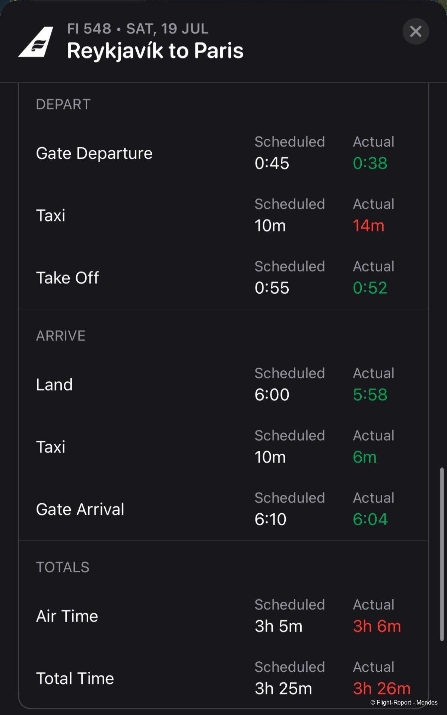This screenshot has height=715, width=447.
Task: Click the actual departure taxi 14m value
Action: pos(368,226)
